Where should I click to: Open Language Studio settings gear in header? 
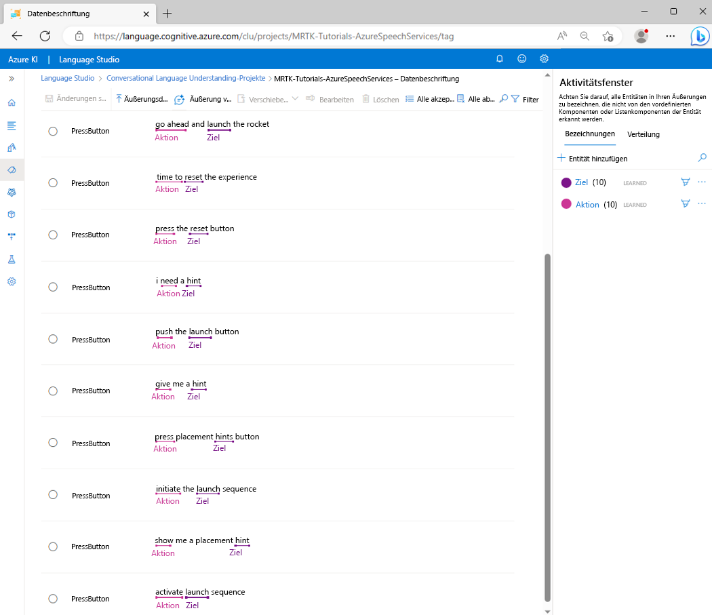(544, 59)
